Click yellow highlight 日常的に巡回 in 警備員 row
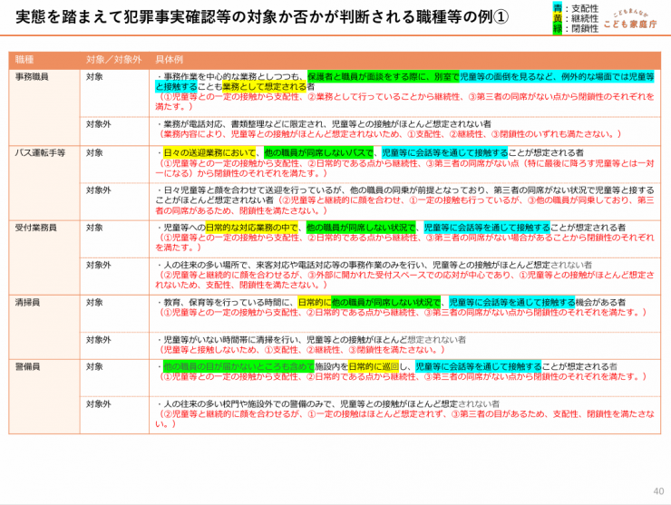The width and height of the screenshot is (671, 505). point(374,367)
